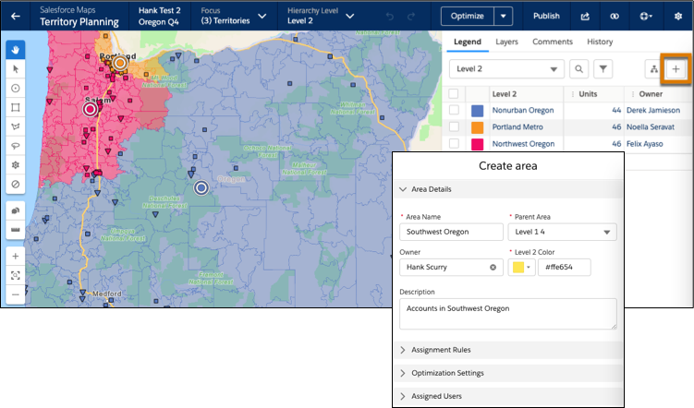Clear the Hank Scurry owner value
Image resolution: width=694 pixels, height=408 pixels.
493,268
